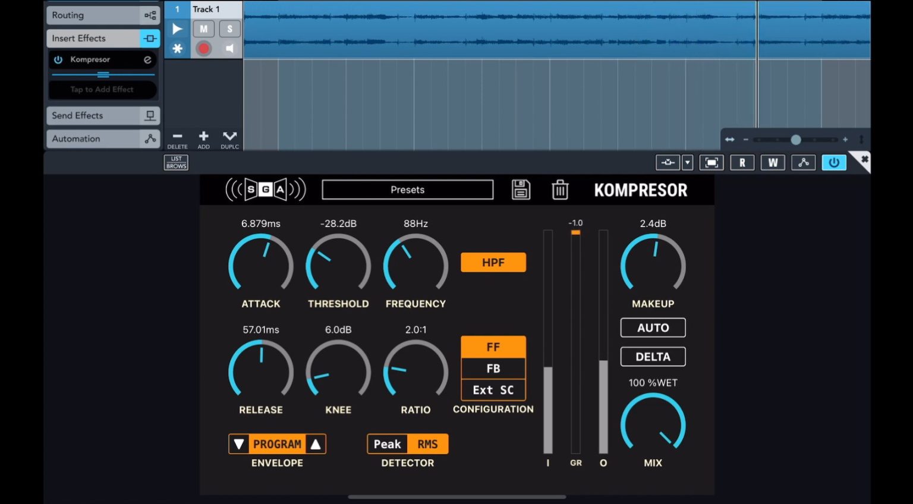Step down the ENVELOPE with the down arrow
The height and width of the screenshot is (504, 913).
[240, 443]
